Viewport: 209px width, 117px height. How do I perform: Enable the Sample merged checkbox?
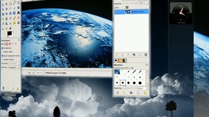[2, 59]
